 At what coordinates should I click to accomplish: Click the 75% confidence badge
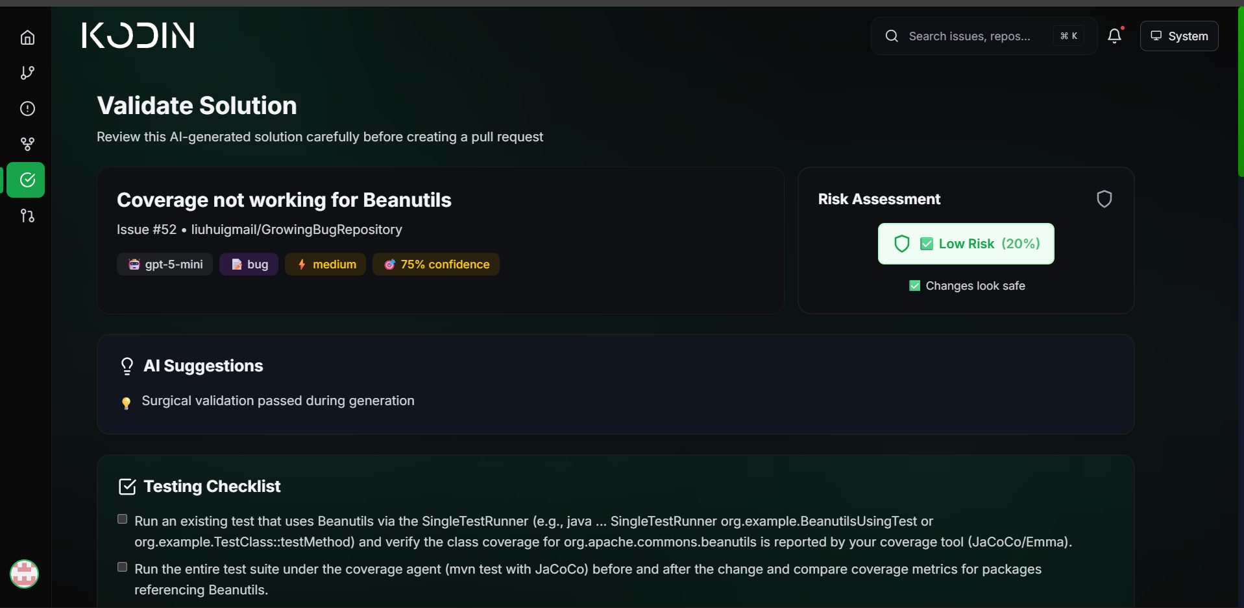[436, 264]
